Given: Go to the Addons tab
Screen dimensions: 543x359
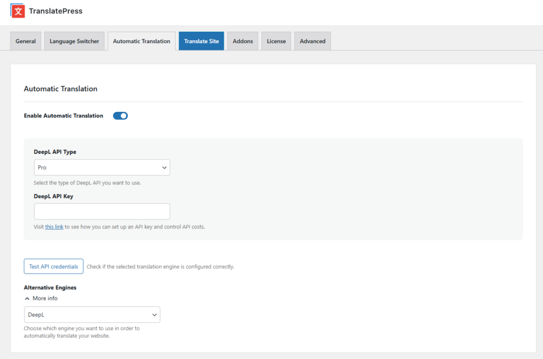Looking at the screenshot, I should 243,41.
